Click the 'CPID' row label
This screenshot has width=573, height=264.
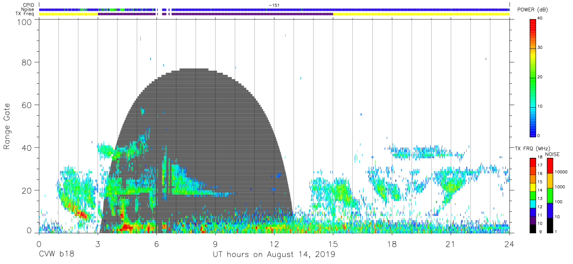[28, 5]
